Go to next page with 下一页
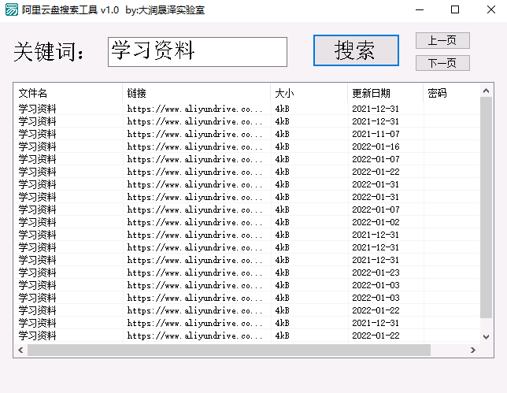Screen dimensions: 507x393 442,63
